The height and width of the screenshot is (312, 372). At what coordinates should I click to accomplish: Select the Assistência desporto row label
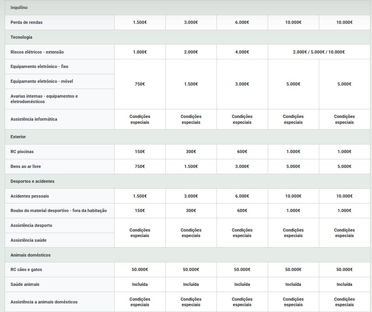(32, 225)
